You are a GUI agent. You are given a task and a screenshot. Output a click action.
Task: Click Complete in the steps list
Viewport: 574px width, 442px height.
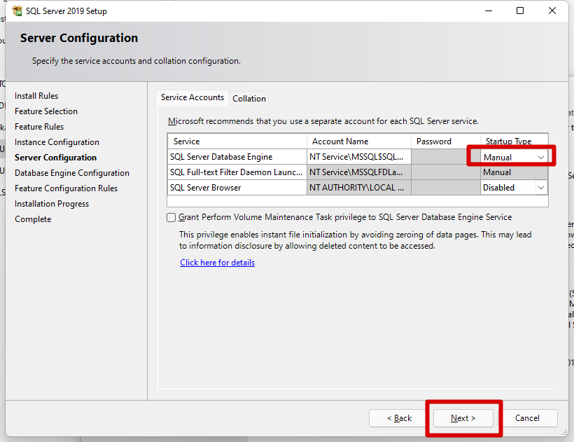33,219
